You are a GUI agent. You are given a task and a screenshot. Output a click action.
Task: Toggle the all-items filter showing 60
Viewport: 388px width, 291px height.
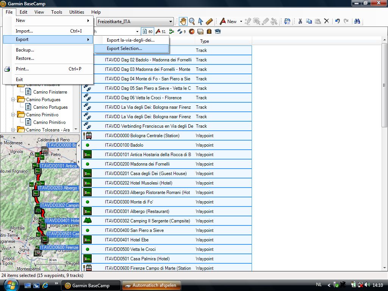pyautogui.click(x=147, y=31)
